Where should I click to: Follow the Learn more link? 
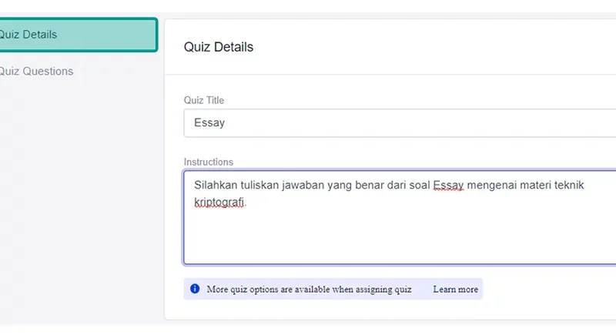tap(455, 290)
